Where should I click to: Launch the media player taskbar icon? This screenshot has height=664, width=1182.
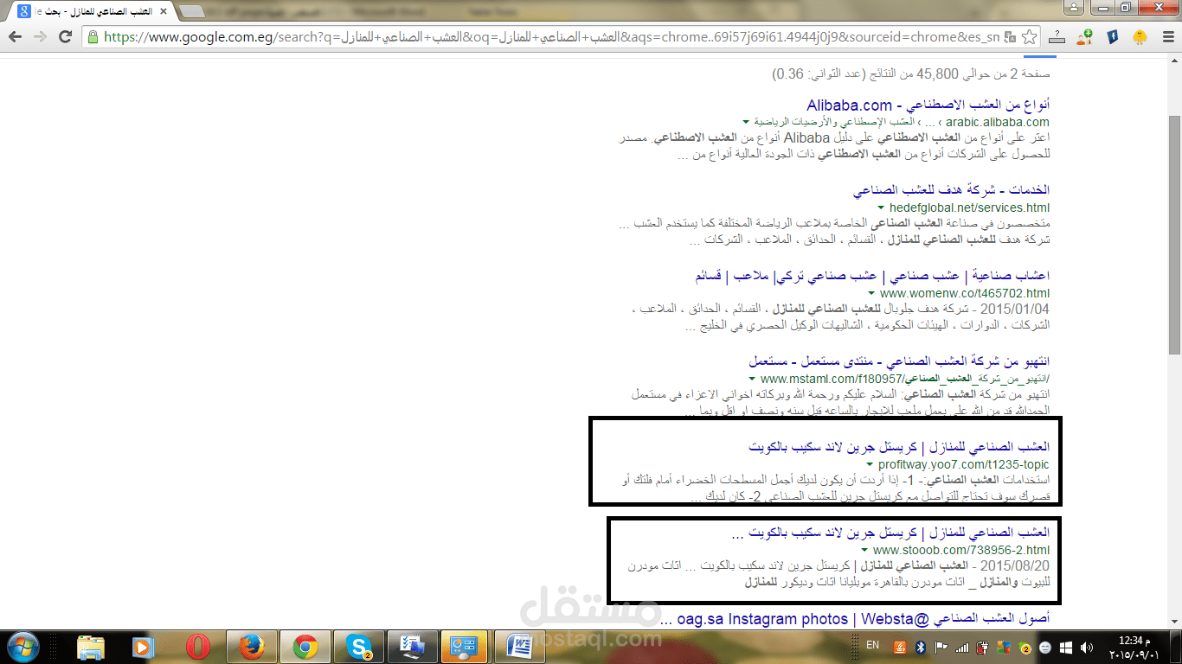pos(144,646)
